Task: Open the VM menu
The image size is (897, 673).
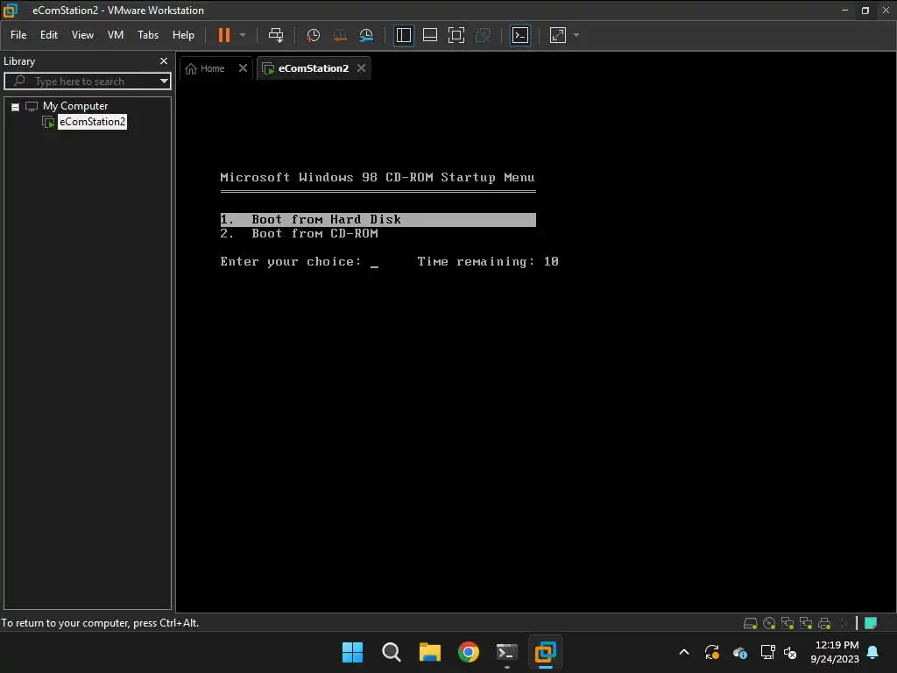Action: 116,35
